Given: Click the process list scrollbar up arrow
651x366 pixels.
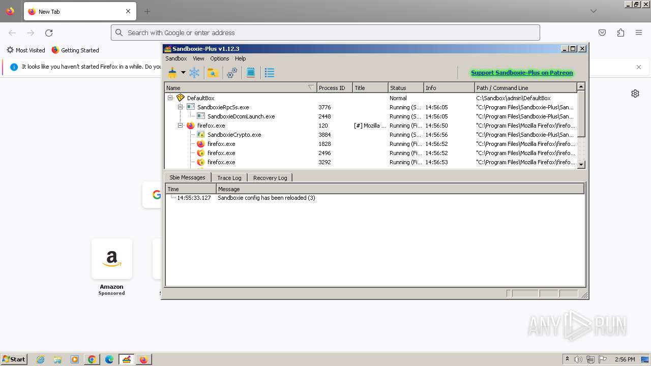Looking at the screenshot, I should 581,87.
